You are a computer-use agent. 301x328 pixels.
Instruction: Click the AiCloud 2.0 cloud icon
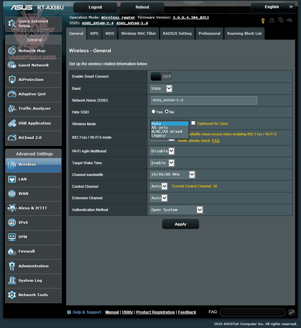coord(12,137)
